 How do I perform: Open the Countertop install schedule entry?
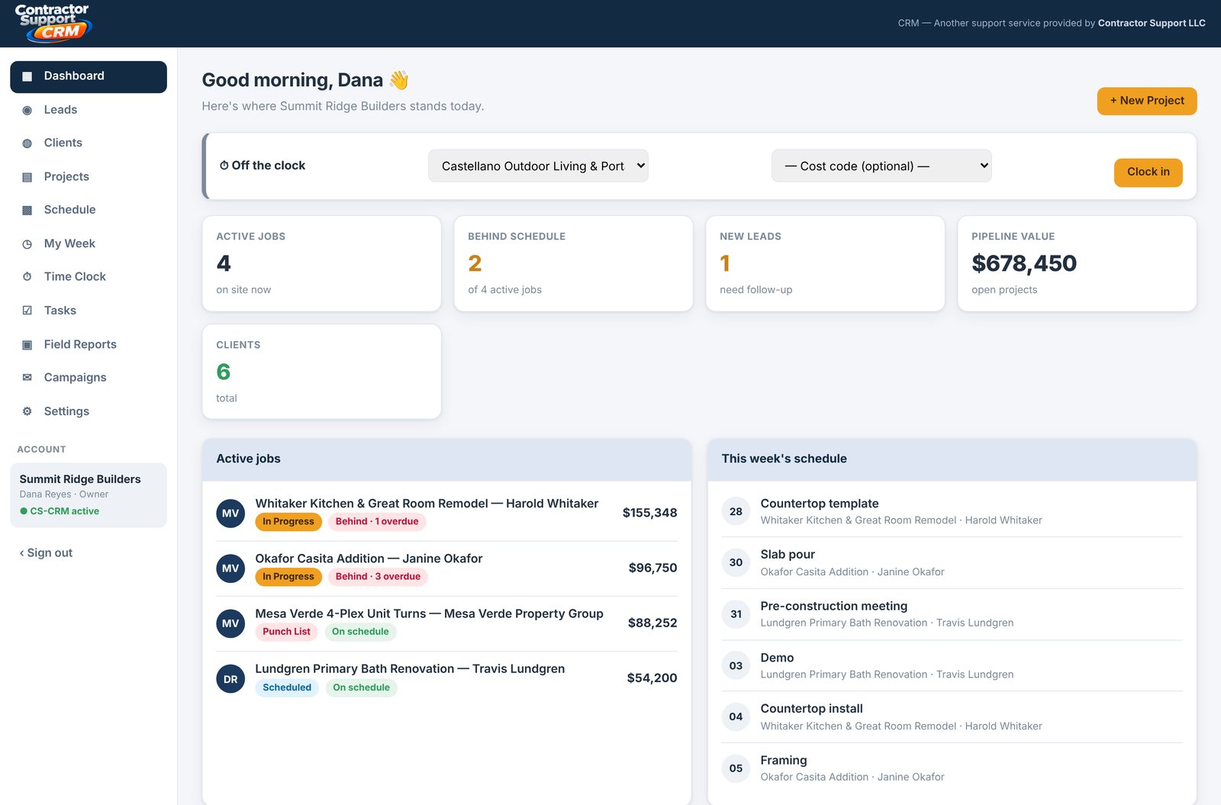952,717
